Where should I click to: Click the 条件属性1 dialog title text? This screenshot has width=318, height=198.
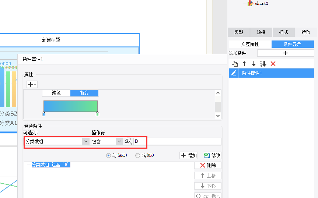tap(33, 59)
